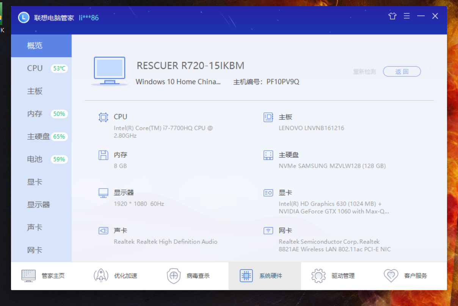Click the chip icon for 系统硬件
Screen dimensions: 458x306
(x=246, y=276)
